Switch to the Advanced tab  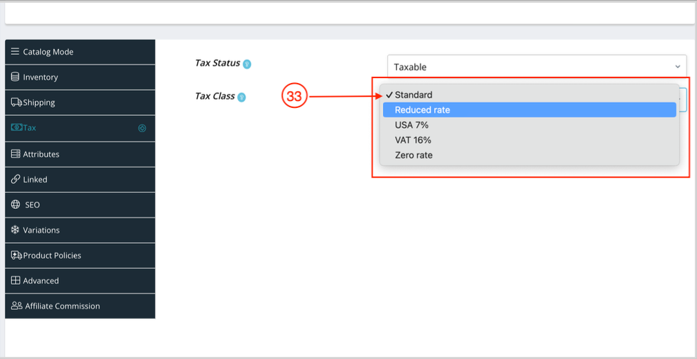[x=41, y=281]
